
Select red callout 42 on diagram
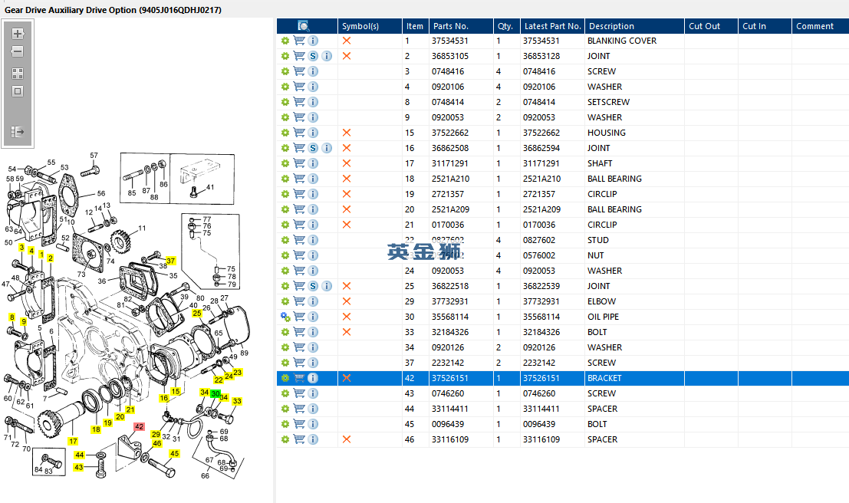coord(139,426)
